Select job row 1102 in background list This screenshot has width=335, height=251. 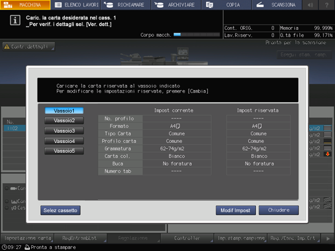tap(14, 128)
